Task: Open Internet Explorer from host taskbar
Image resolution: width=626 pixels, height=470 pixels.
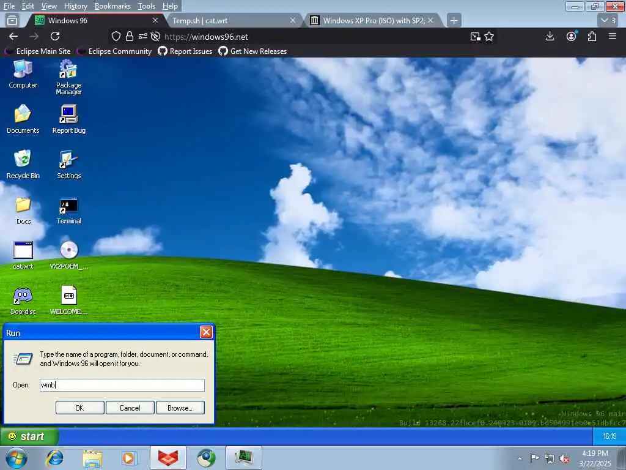Action: (54, 458)
